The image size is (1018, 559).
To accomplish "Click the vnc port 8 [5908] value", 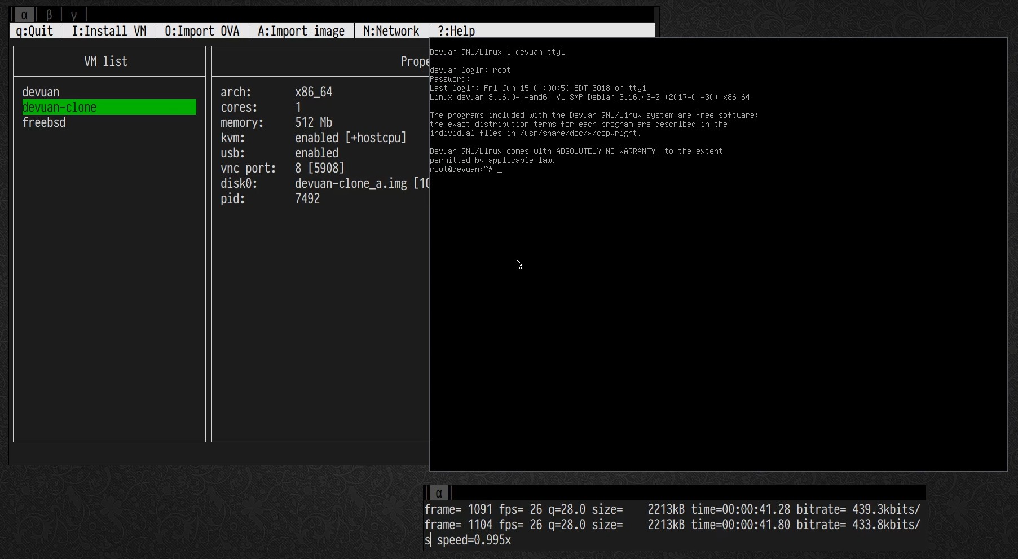I will 319,168.
